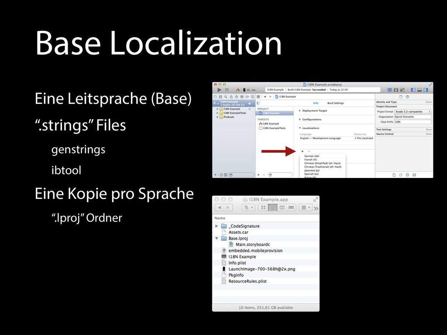Open the Breakpoint navigator icon
The image size is (447, 335).
(247, 96)
